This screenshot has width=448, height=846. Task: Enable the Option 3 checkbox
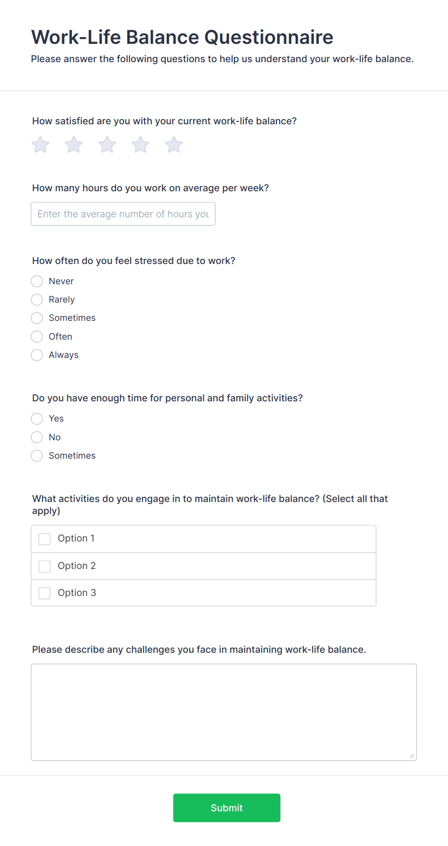click(45, 593)
